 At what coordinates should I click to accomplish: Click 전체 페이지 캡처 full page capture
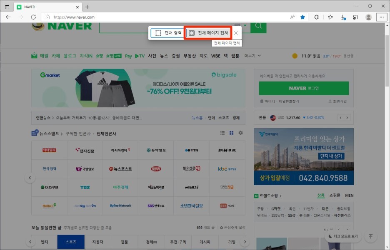(208, 33)
